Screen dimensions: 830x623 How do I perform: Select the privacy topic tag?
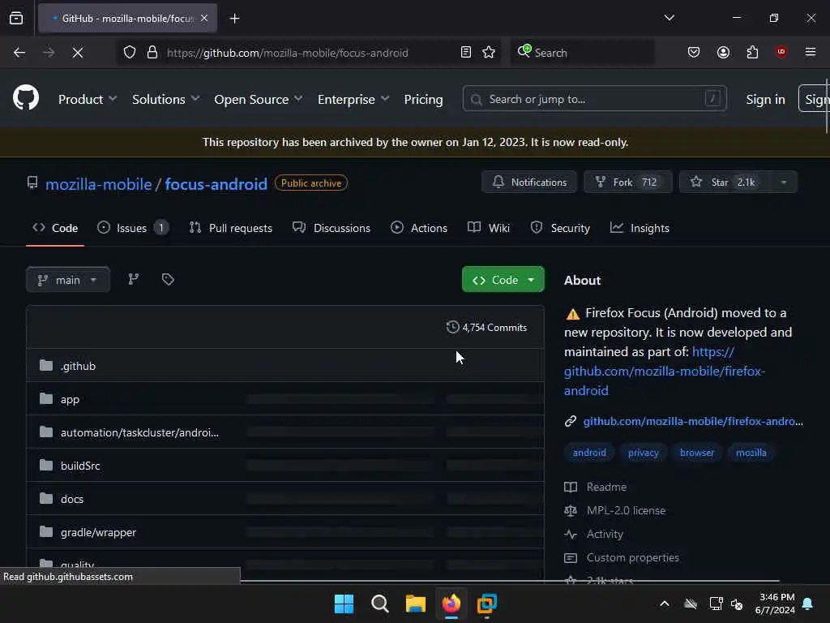[643, 453]
